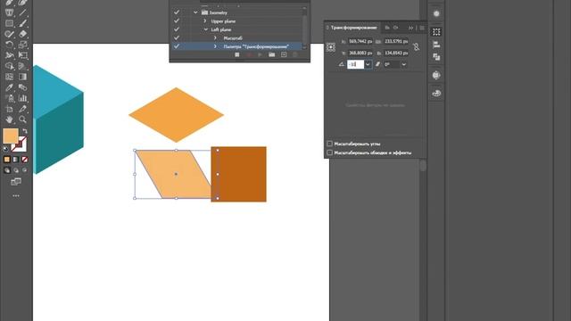Screen dimensions: 571x321
Task: Select the Hand tool
Action: coord(10,119)
